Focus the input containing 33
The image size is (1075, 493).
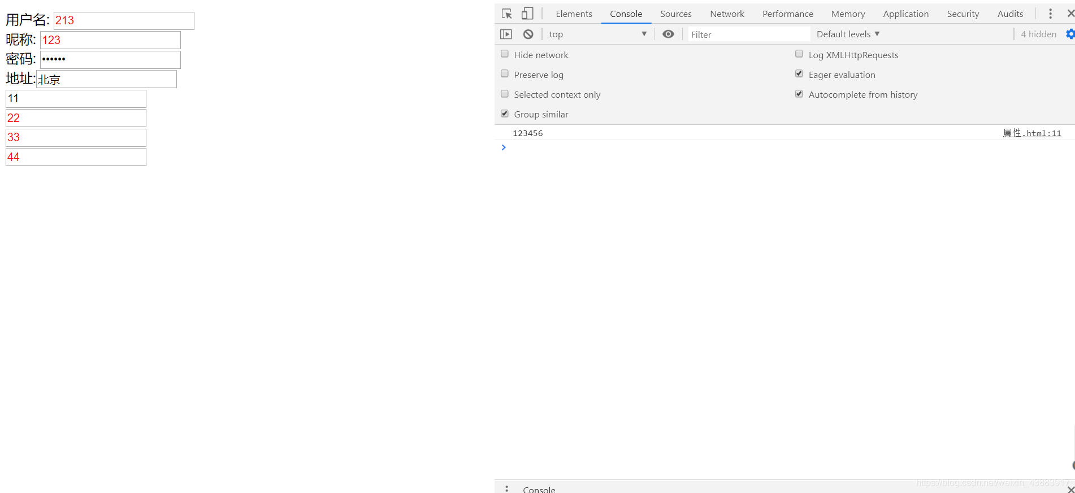(x=76, y=138)
